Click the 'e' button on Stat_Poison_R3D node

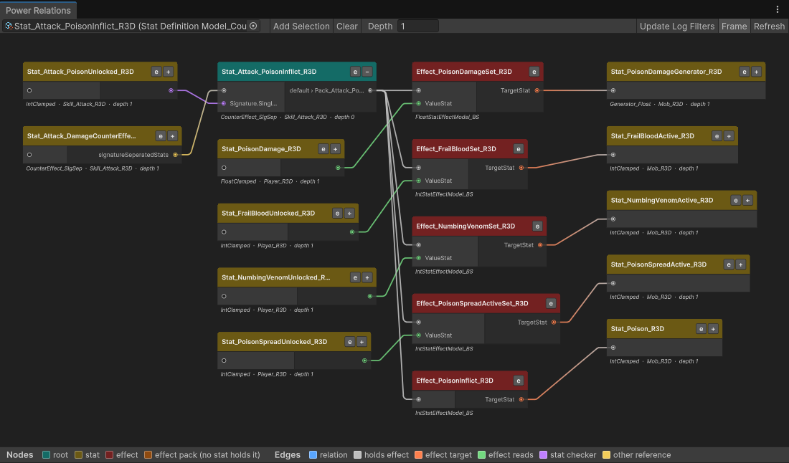pyautogui.click(x=701, y=329)
